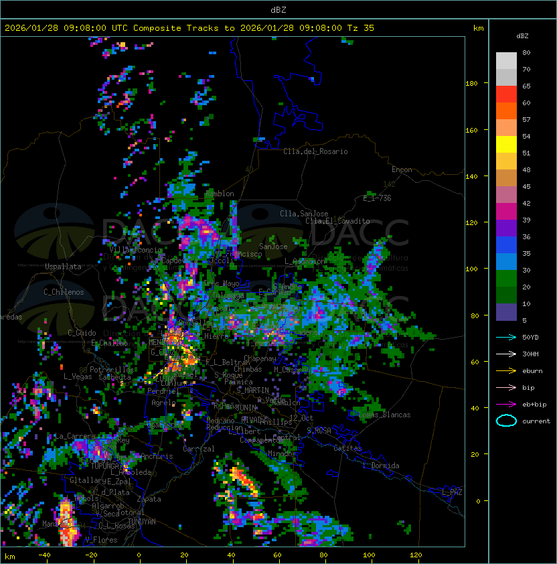Click the 'km' unit label at top right
This screenshot has height=564, width=557.
pyautogui.click(x=478, y=28)
